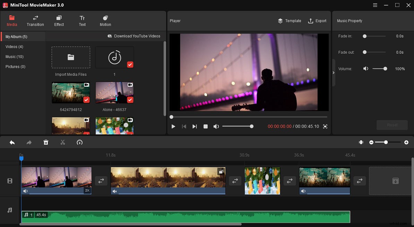
Task: Expand the player panel with the right-side chevron
Action: click(x=334, y=73)
